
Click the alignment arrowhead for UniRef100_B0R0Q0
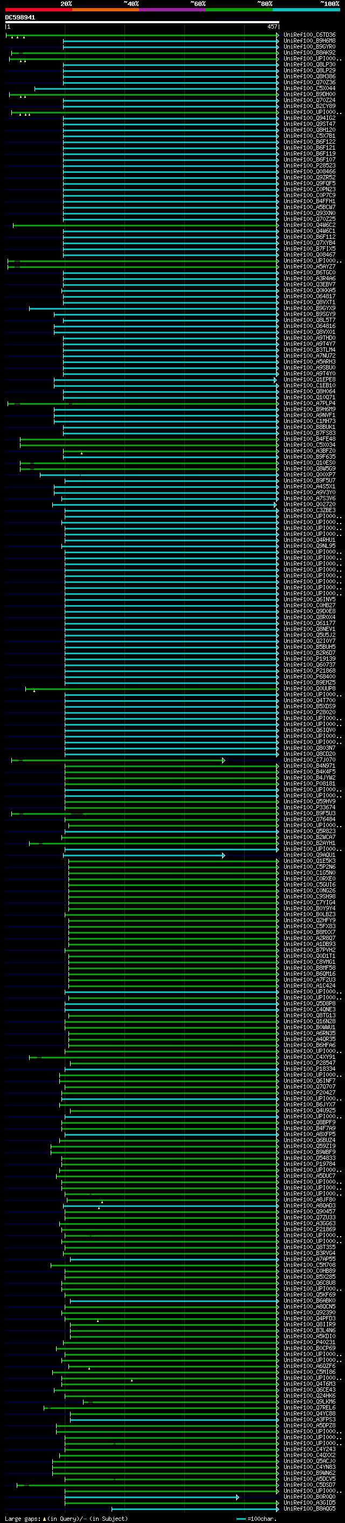tap(238, 1497)
